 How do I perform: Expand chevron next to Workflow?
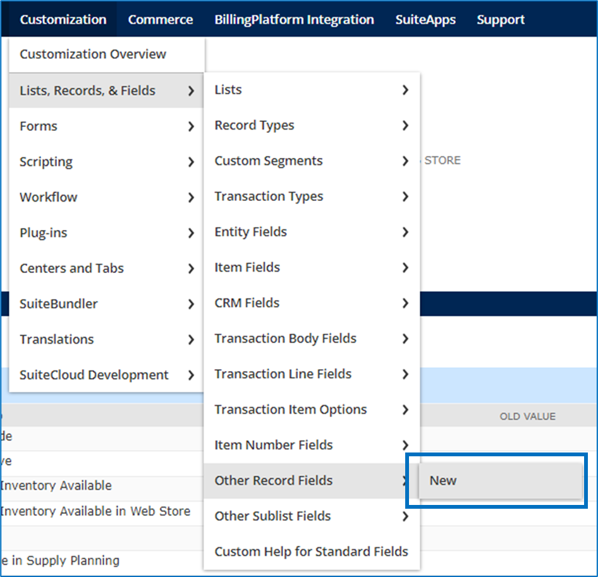(x=191, y=198)
